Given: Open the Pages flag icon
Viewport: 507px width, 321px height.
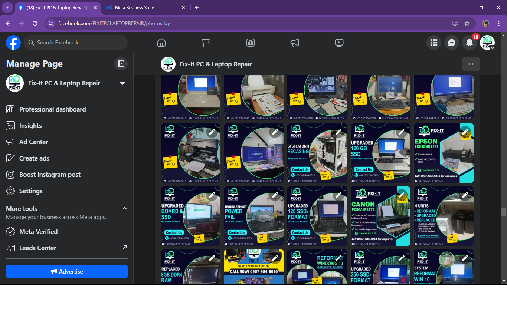Looking at the screenshot, I should click(206, 43).
